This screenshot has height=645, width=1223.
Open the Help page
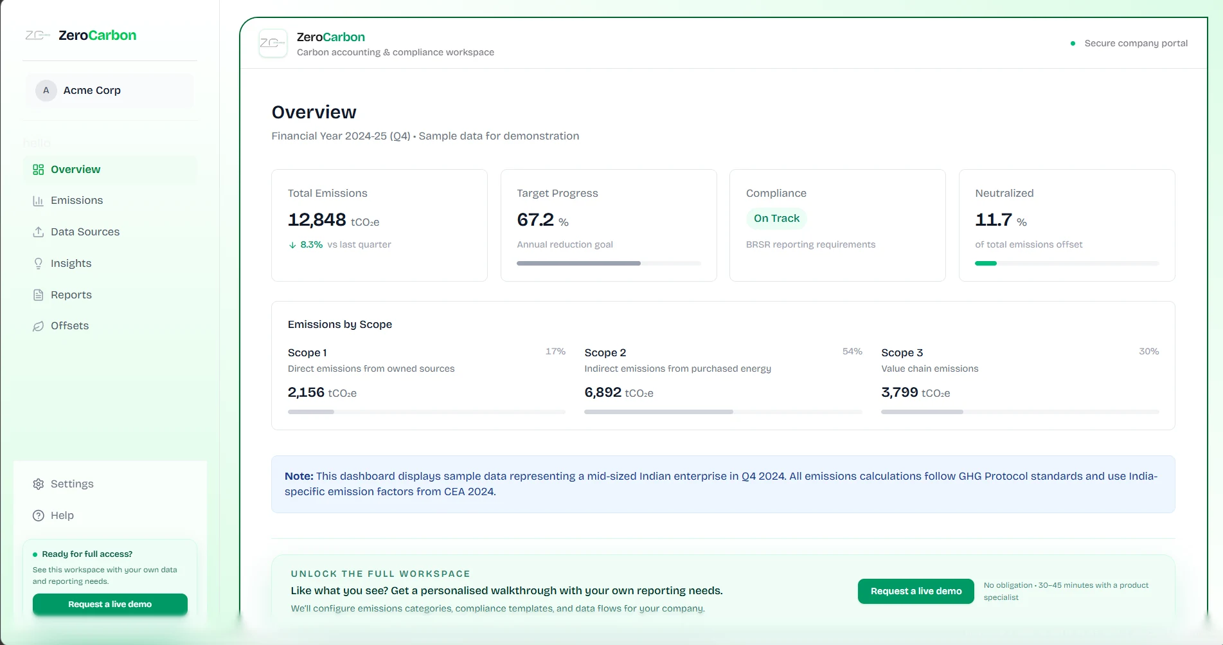tap(110, 515)
